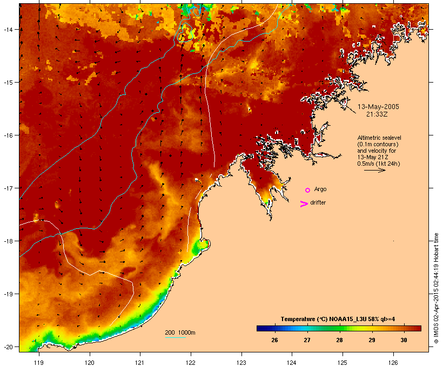Screen dimensions: 443x367
Task: Click the 'Altimetric sealevel' caption text
Action: pos(379,138)
